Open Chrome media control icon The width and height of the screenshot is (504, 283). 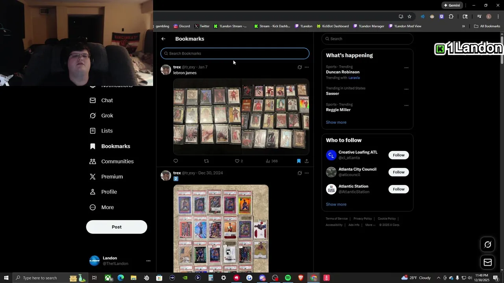pos(479,17)
